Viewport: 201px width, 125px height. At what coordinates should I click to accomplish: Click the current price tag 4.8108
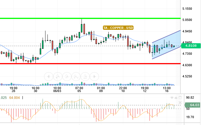coord(191,46)
